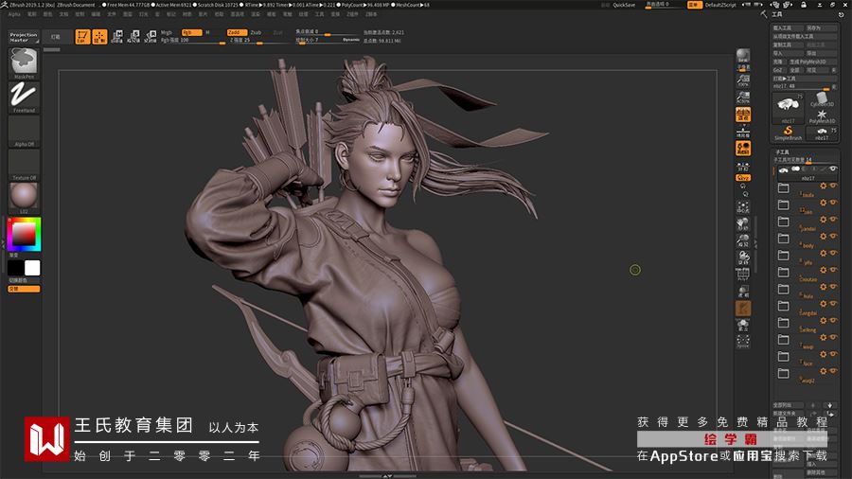Open the DefaultZScript menu

720,5
